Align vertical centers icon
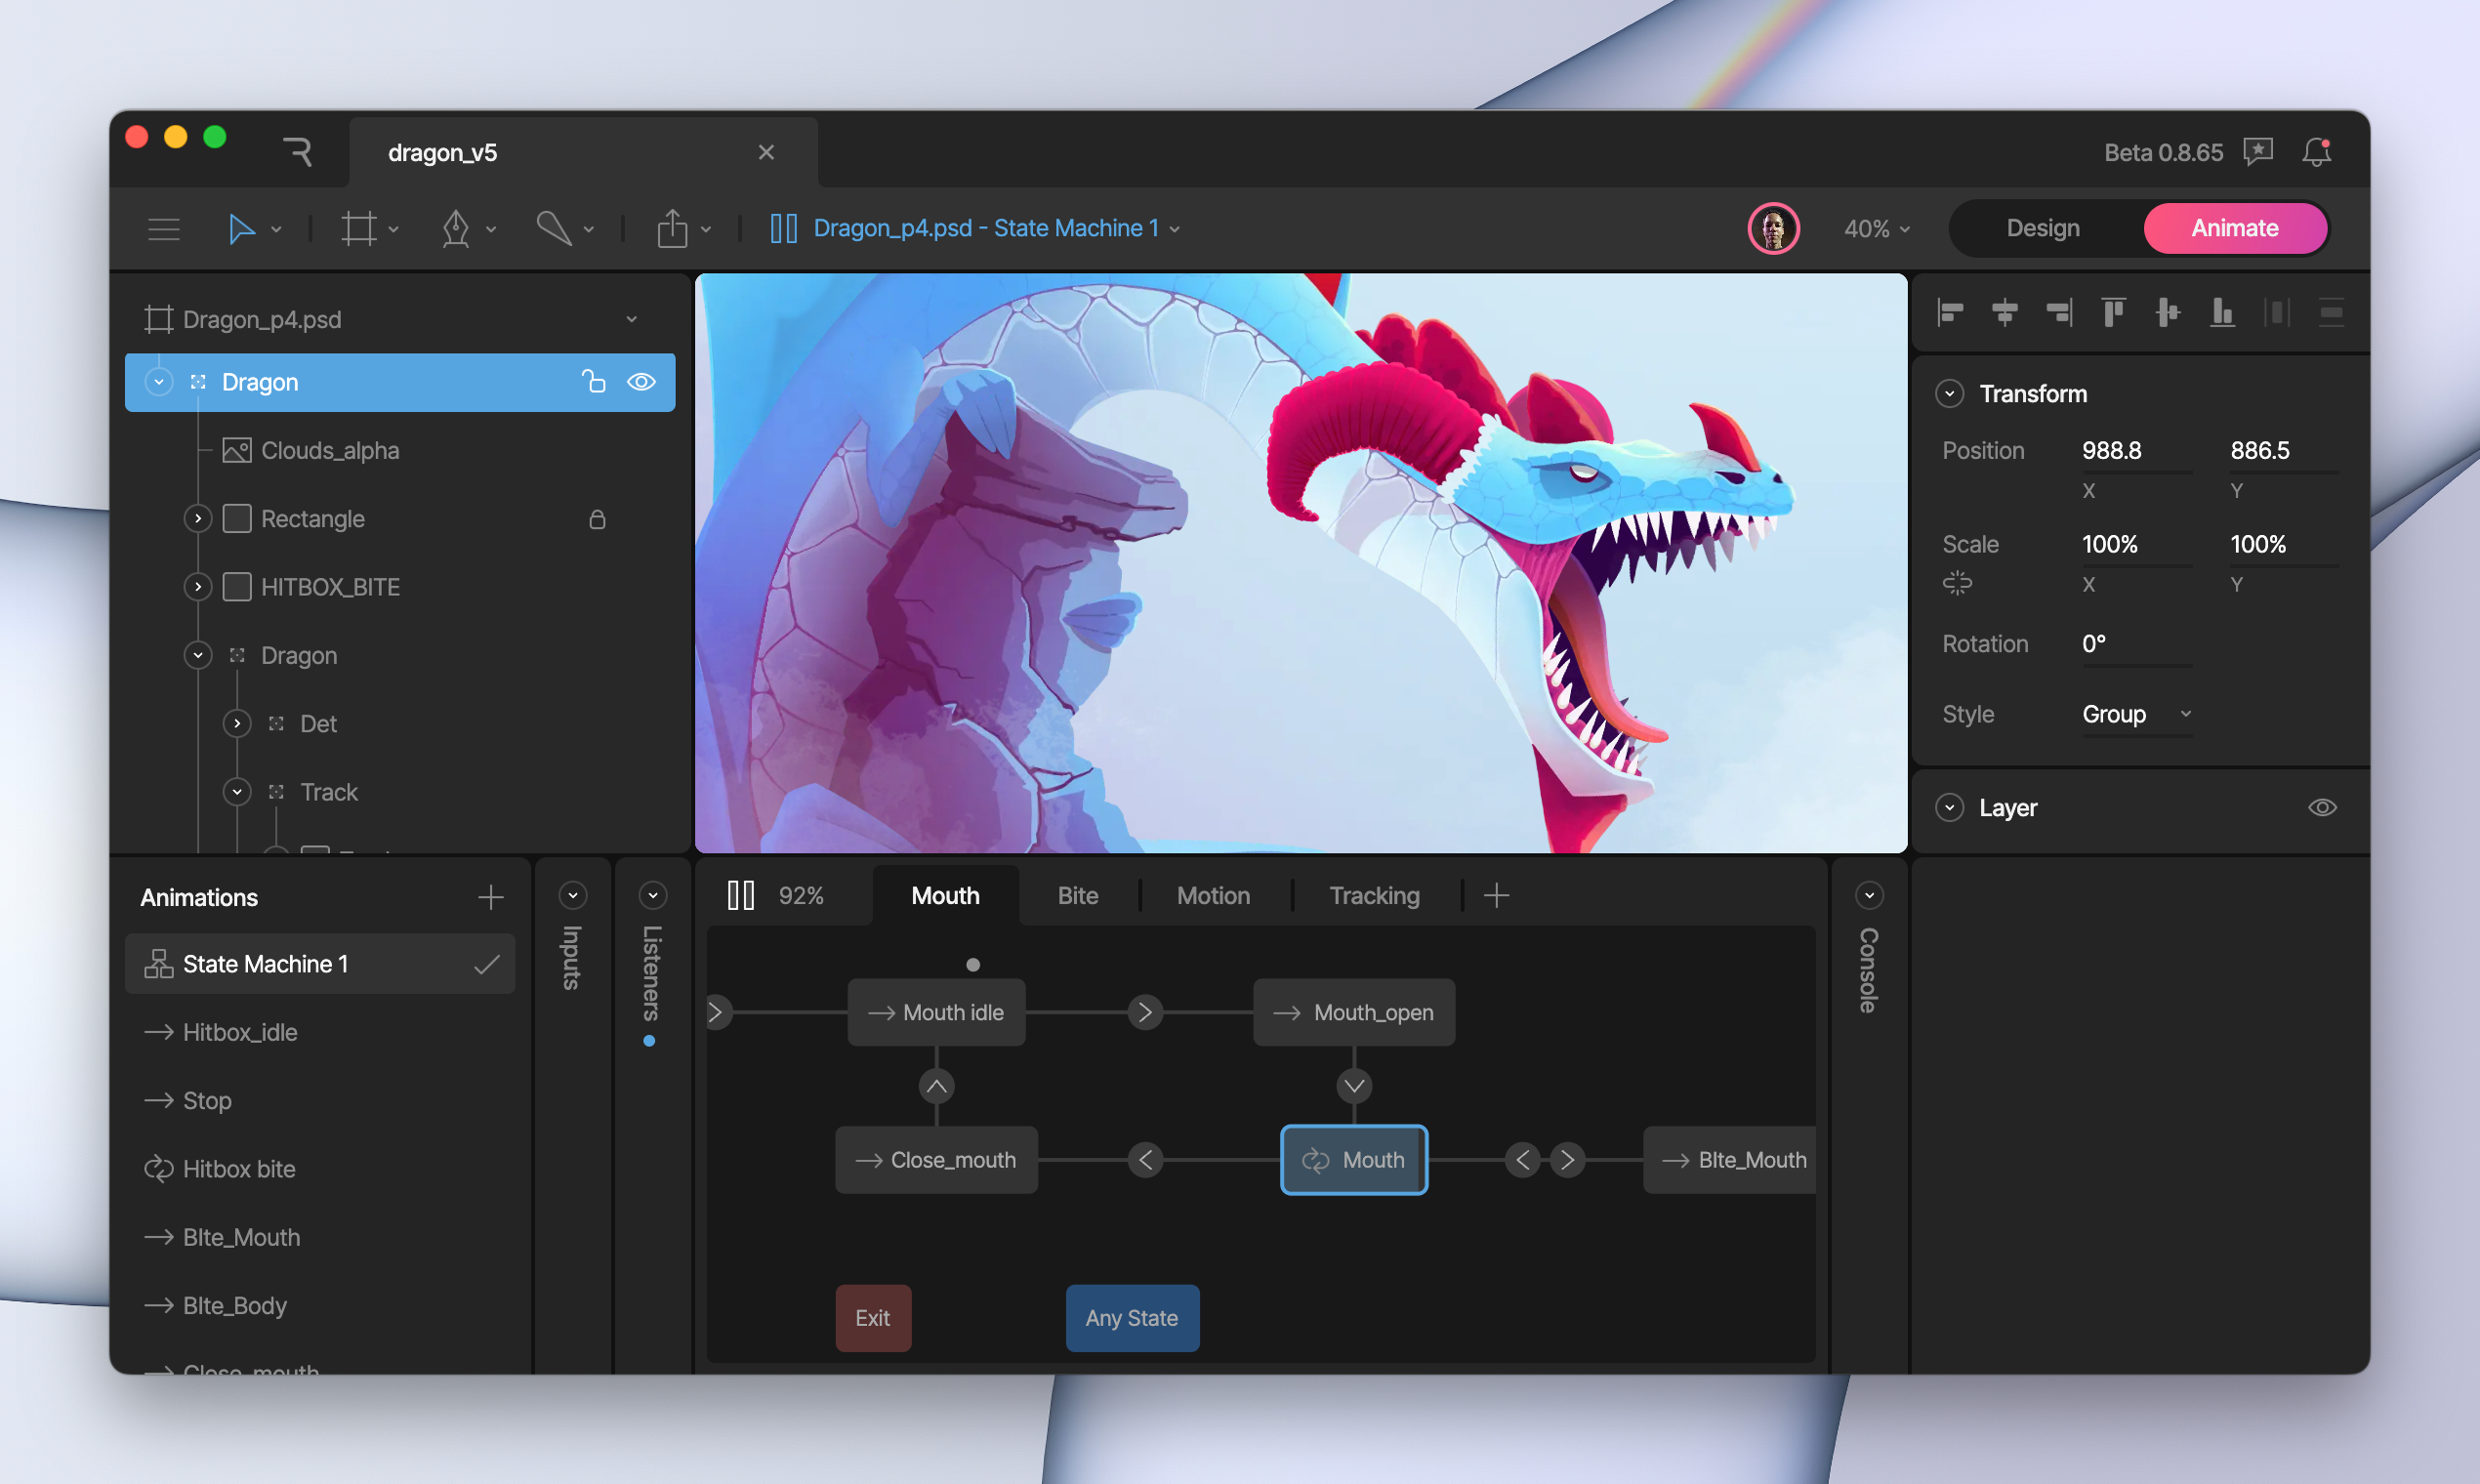 2168,313
